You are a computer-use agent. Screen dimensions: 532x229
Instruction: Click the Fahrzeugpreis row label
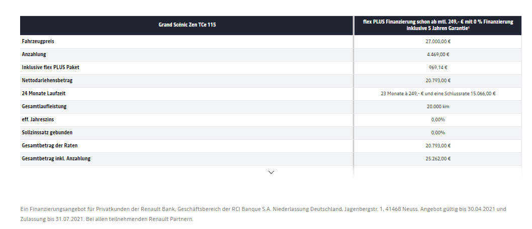(38, 41)
